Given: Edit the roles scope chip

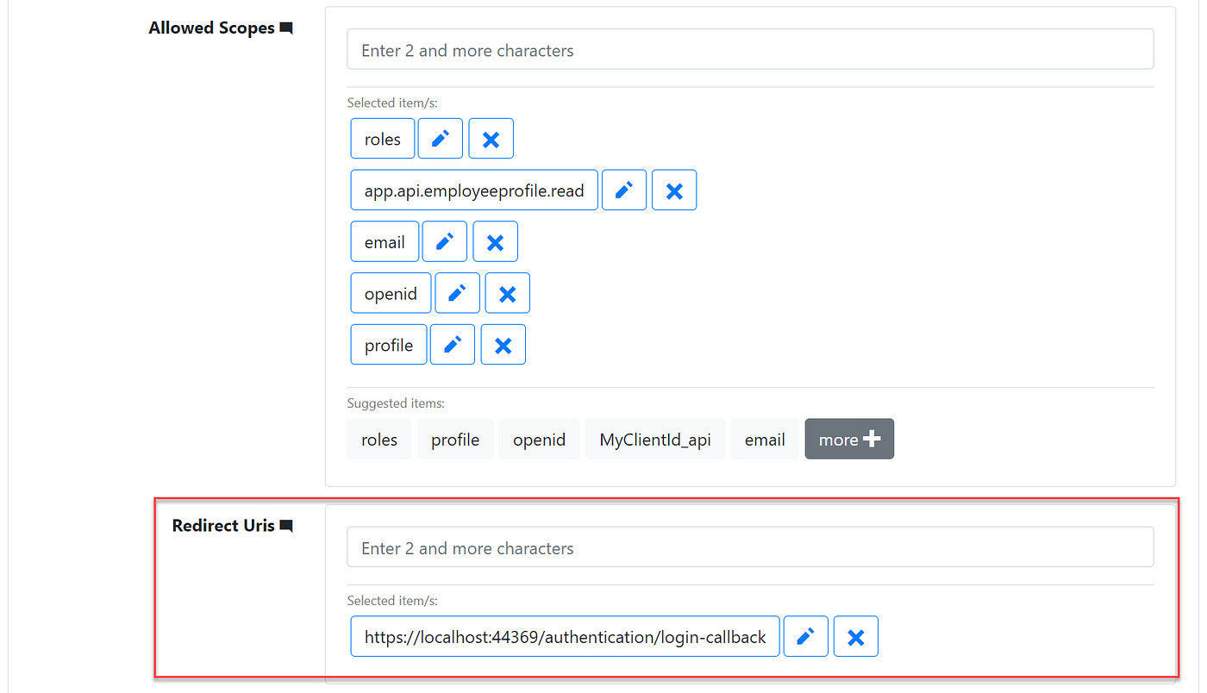Looking at the screenshot, I should tap(440, 138).
